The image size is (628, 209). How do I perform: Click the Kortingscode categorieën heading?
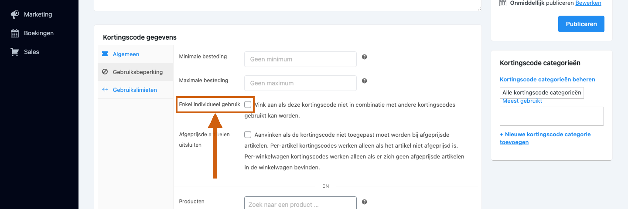click(x=540, y=63)
